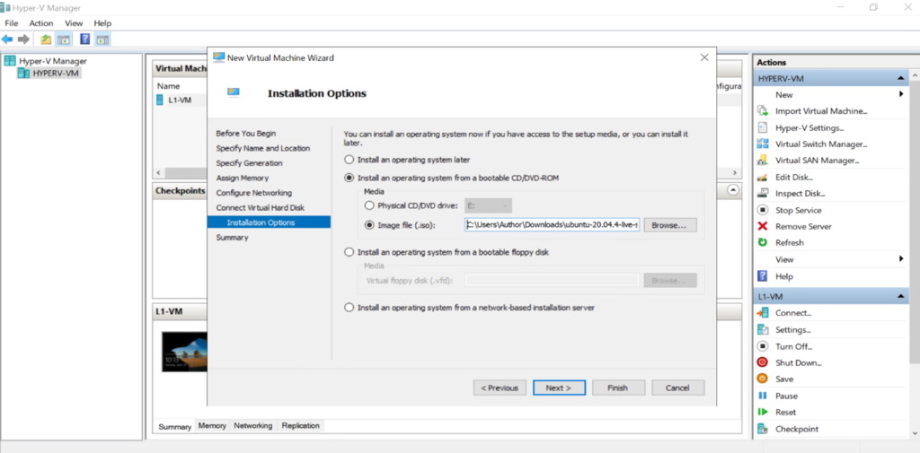Viewport: 920px width, 453px height.
Task: Click the Stop Service icon
Action: 763,210
